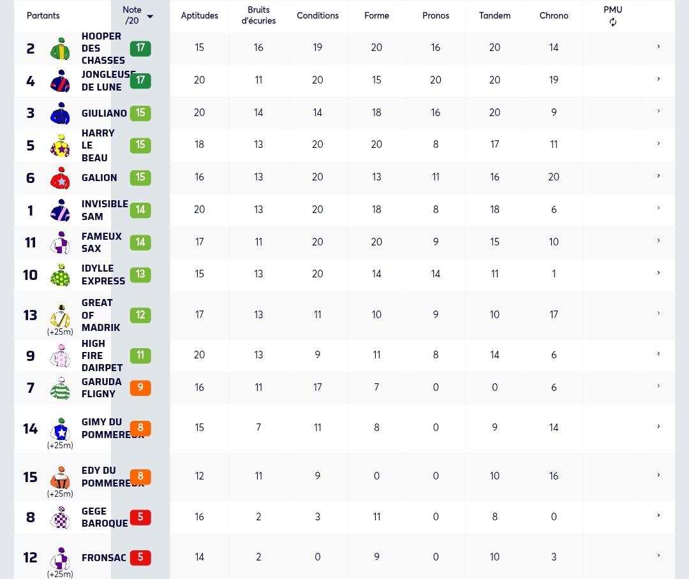Sort by Note /20 dropdown arrow
Viewport: 689px width, 579px height.
tap(150, 17)
